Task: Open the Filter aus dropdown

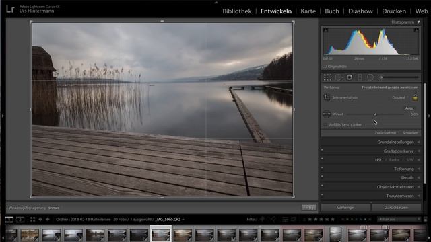Action: (x=399, y=220)
